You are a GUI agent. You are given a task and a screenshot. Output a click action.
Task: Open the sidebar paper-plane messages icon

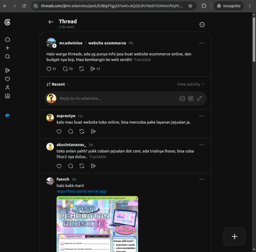coord(7,71)
